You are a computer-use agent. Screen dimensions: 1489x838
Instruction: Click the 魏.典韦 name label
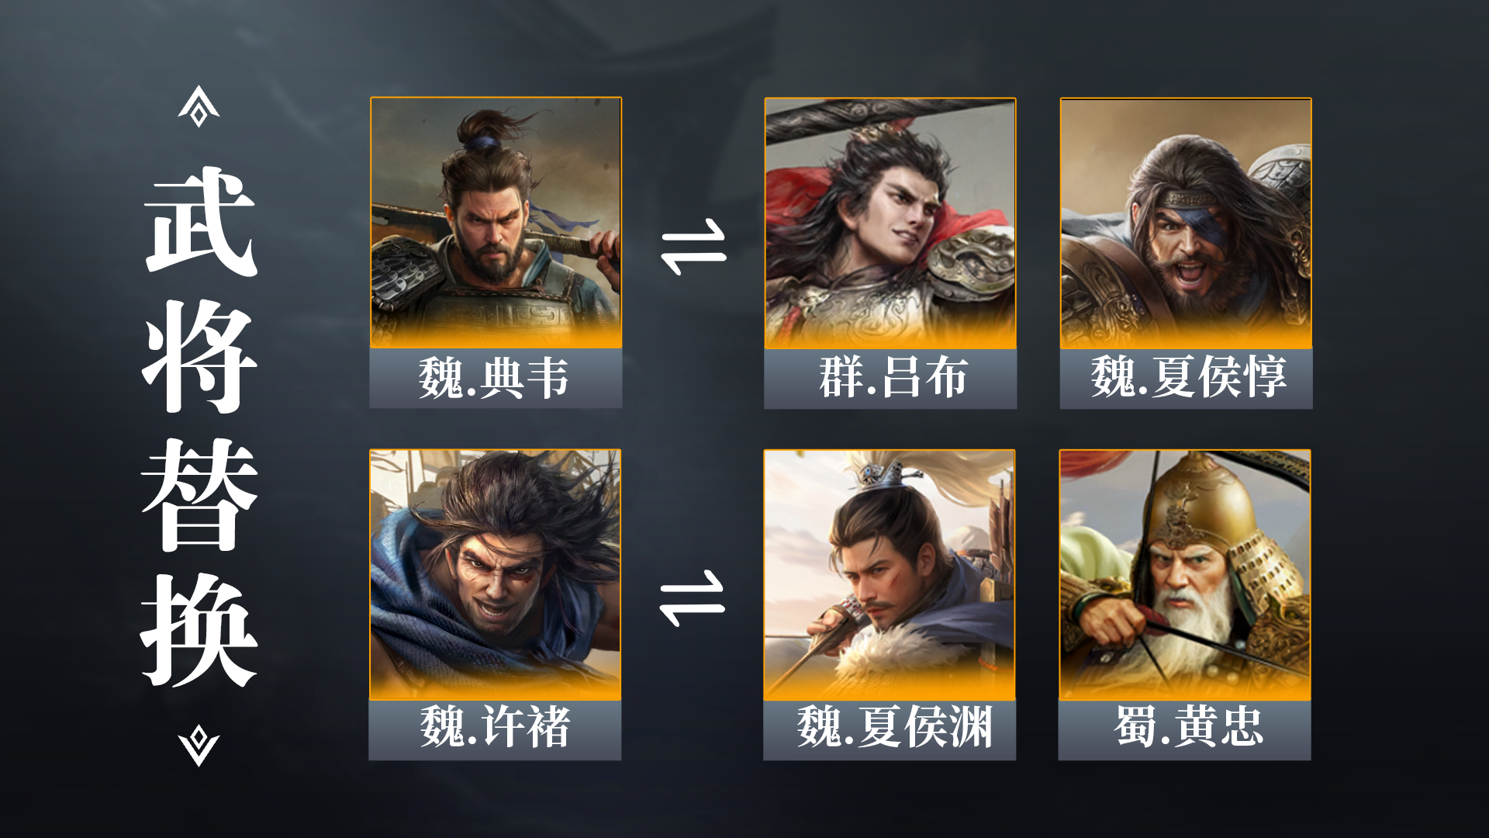point(496,379)
